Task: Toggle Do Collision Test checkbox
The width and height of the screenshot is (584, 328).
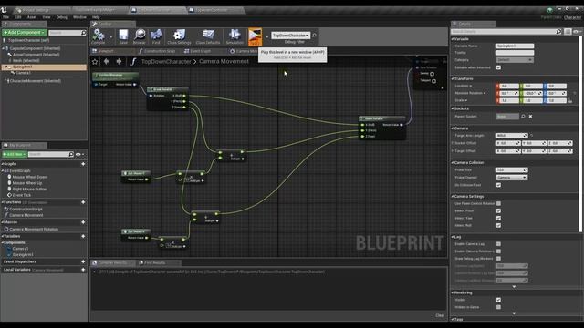Action: (x=499, y=185)
